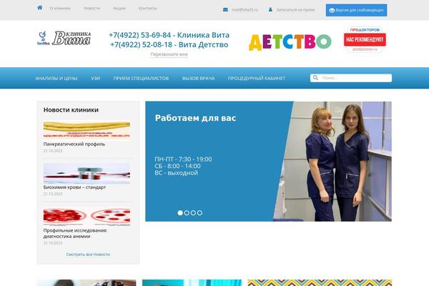Click Версия для слабовидящих button
429x286 pixels.
pyautogui.click(x=356, y=10)
